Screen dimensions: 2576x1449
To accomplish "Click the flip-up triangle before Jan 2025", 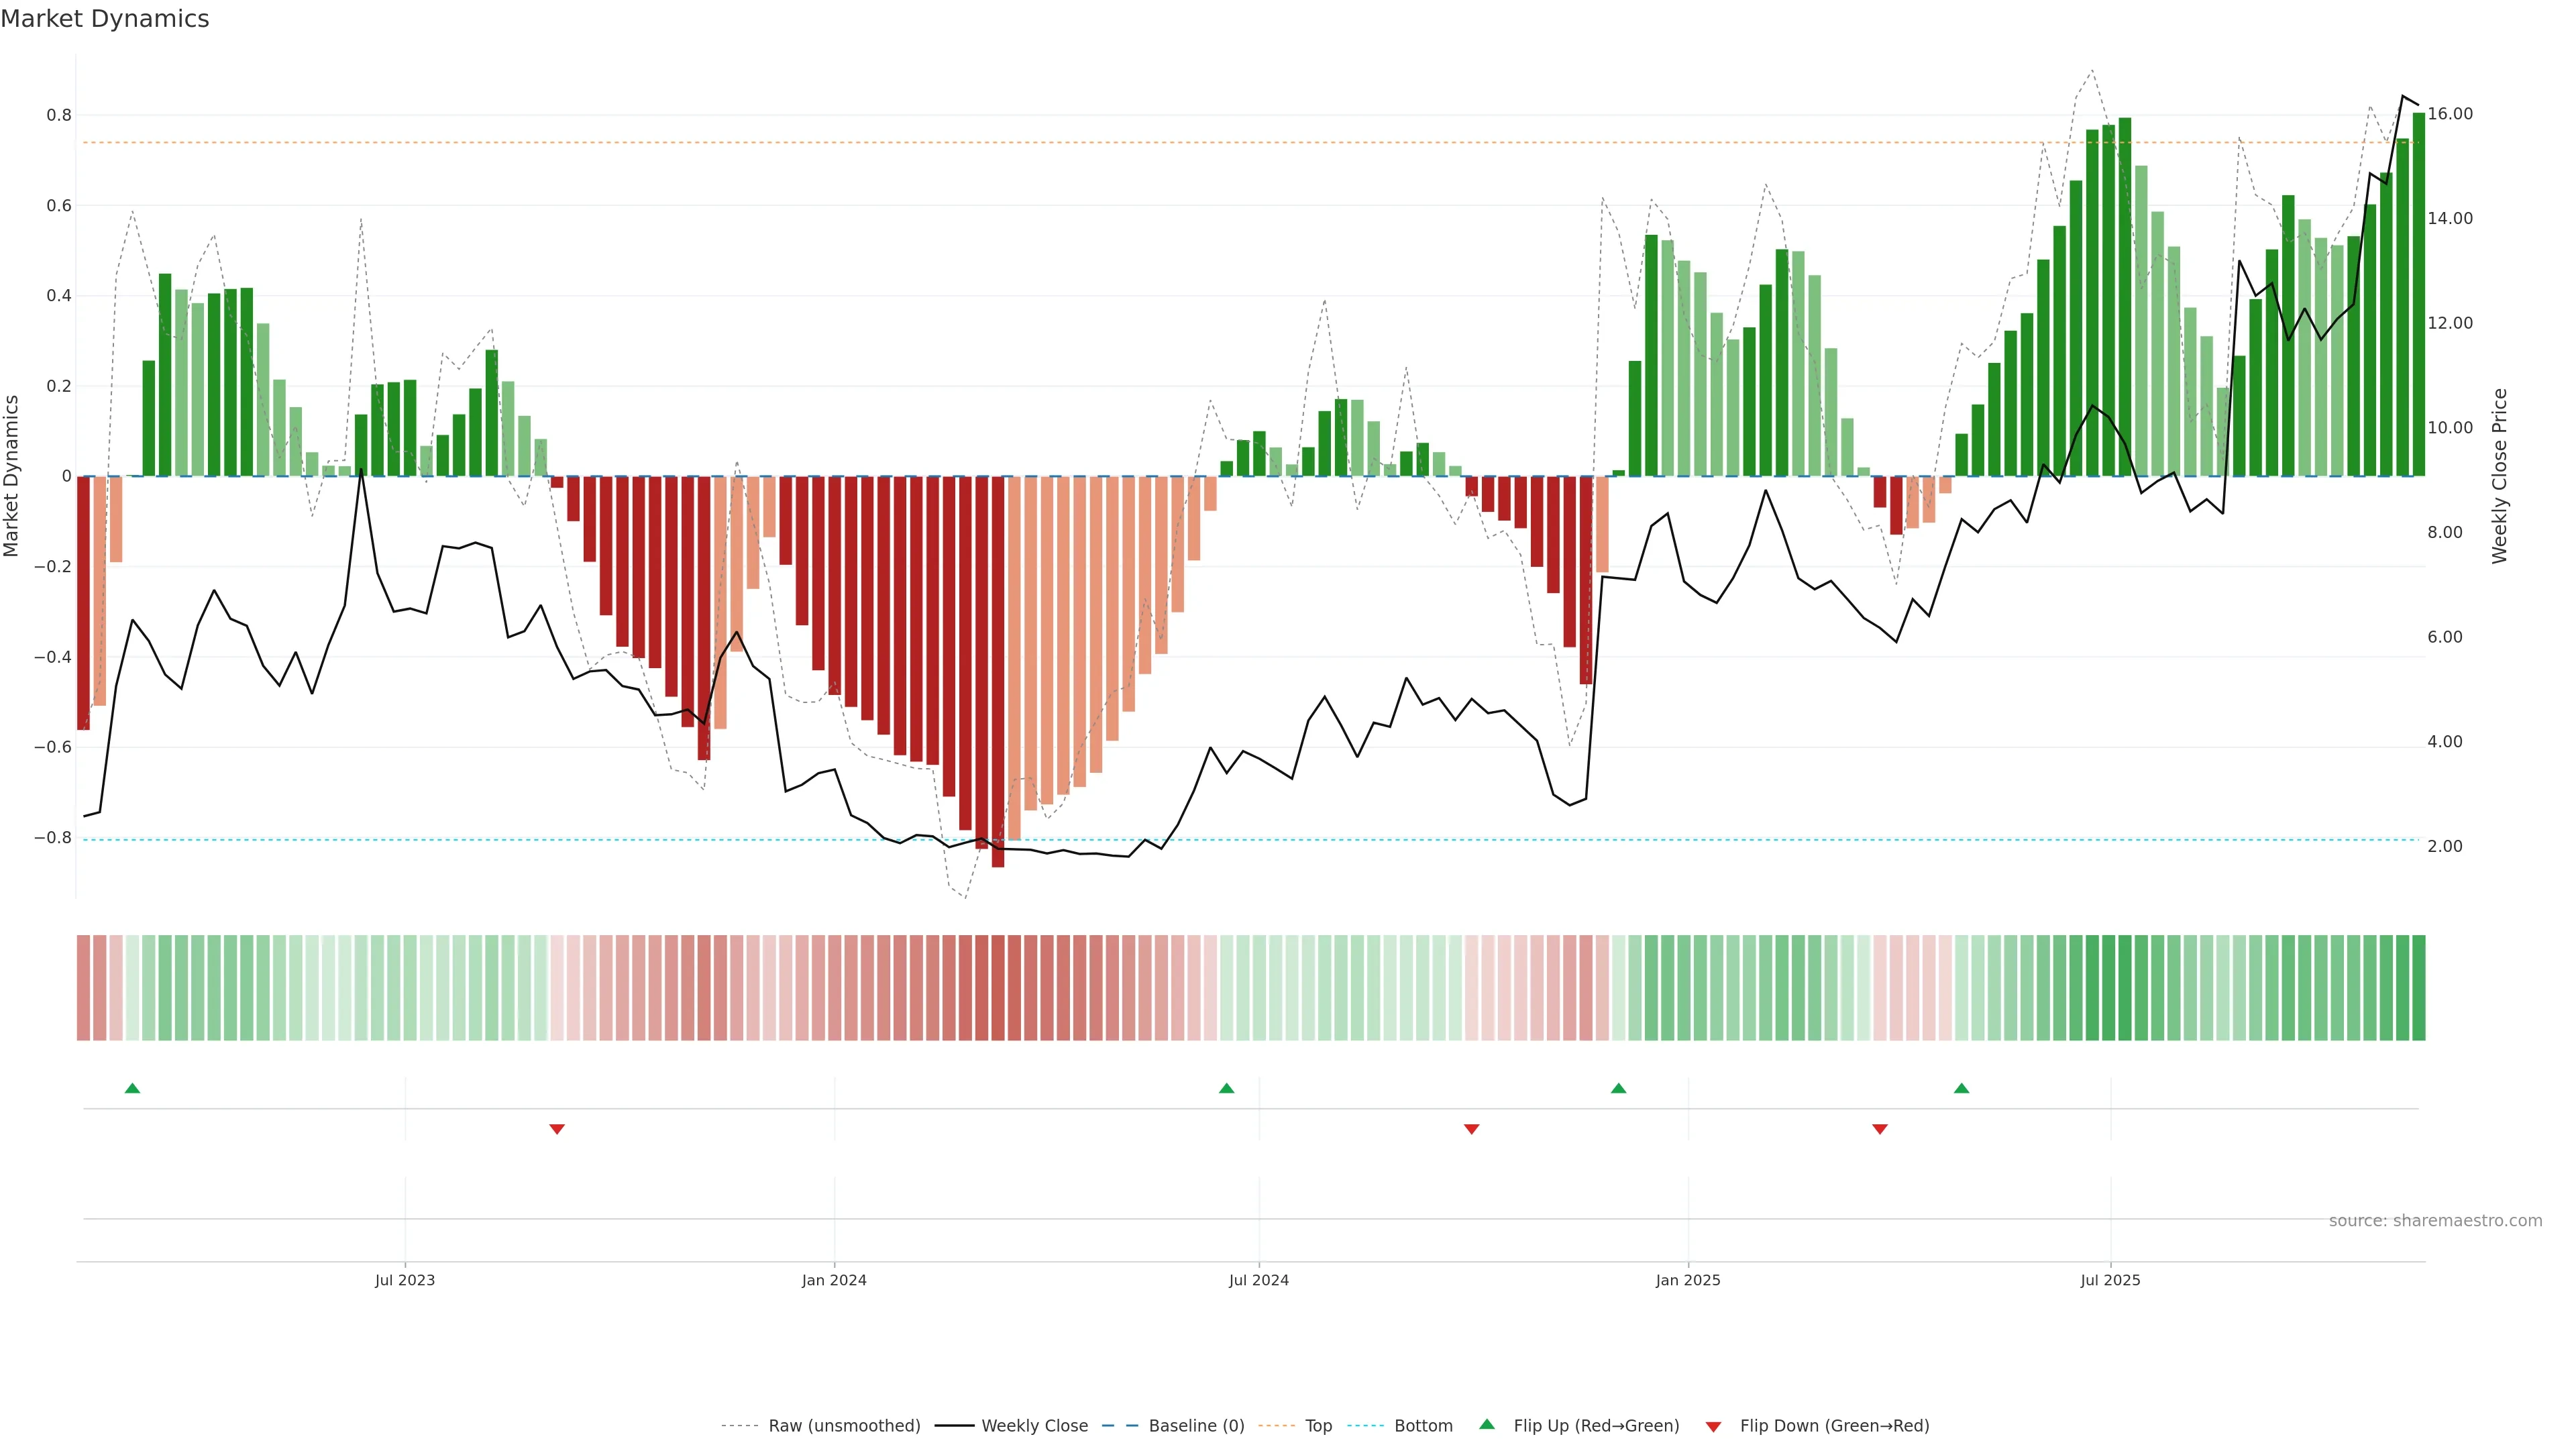I will (1619, 1088).
